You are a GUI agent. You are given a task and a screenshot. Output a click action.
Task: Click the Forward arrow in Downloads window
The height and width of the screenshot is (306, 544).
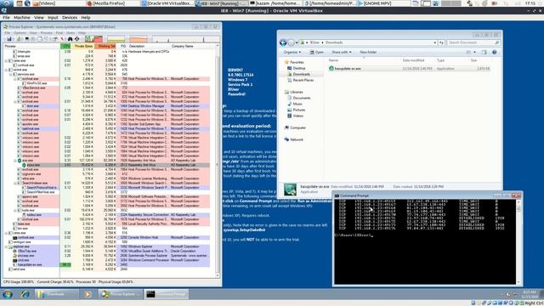tap(291, 42)
